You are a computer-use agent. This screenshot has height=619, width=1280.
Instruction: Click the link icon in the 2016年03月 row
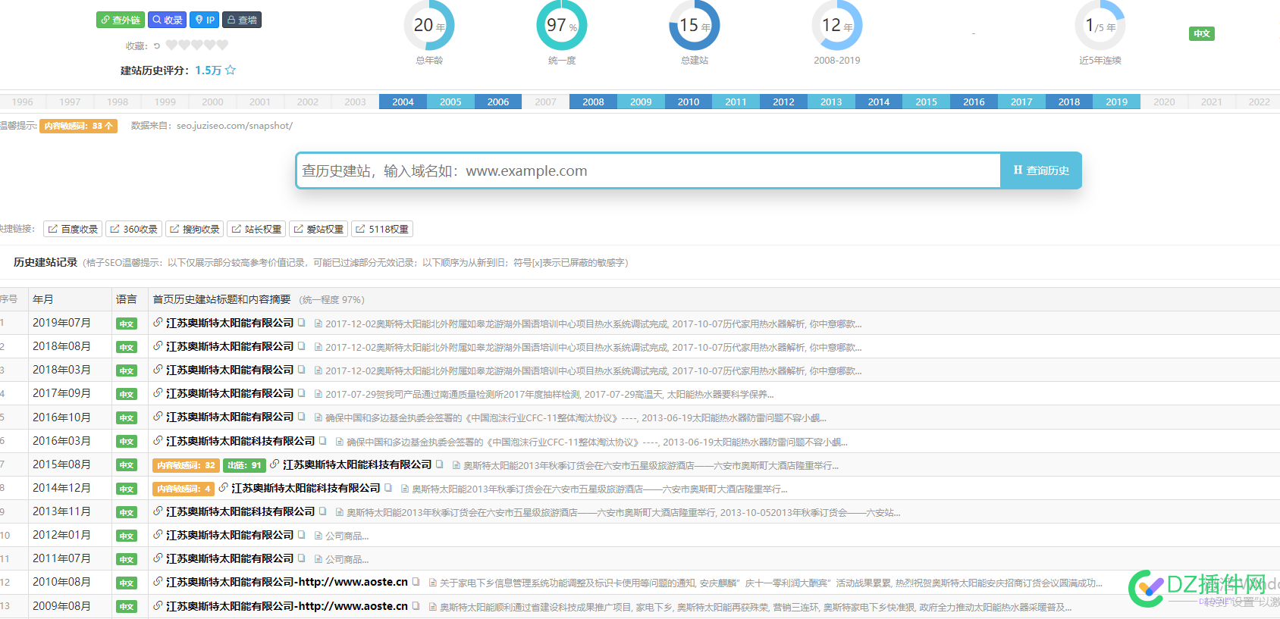click(158, 441)
